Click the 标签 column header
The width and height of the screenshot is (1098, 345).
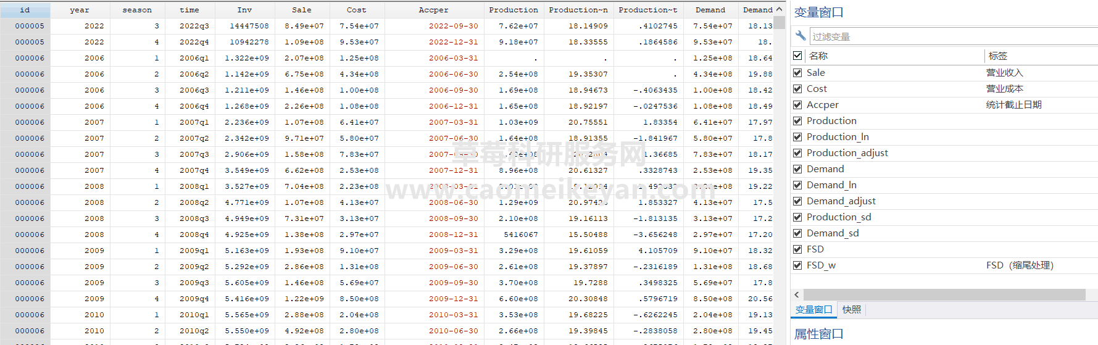click(x=997, y=56)
